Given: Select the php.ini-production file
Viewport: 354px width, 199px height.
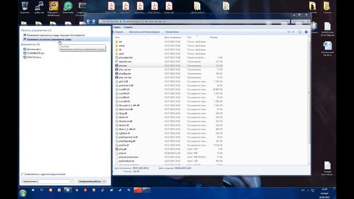Looking at the screenshot, I should [x=128, y=157].
